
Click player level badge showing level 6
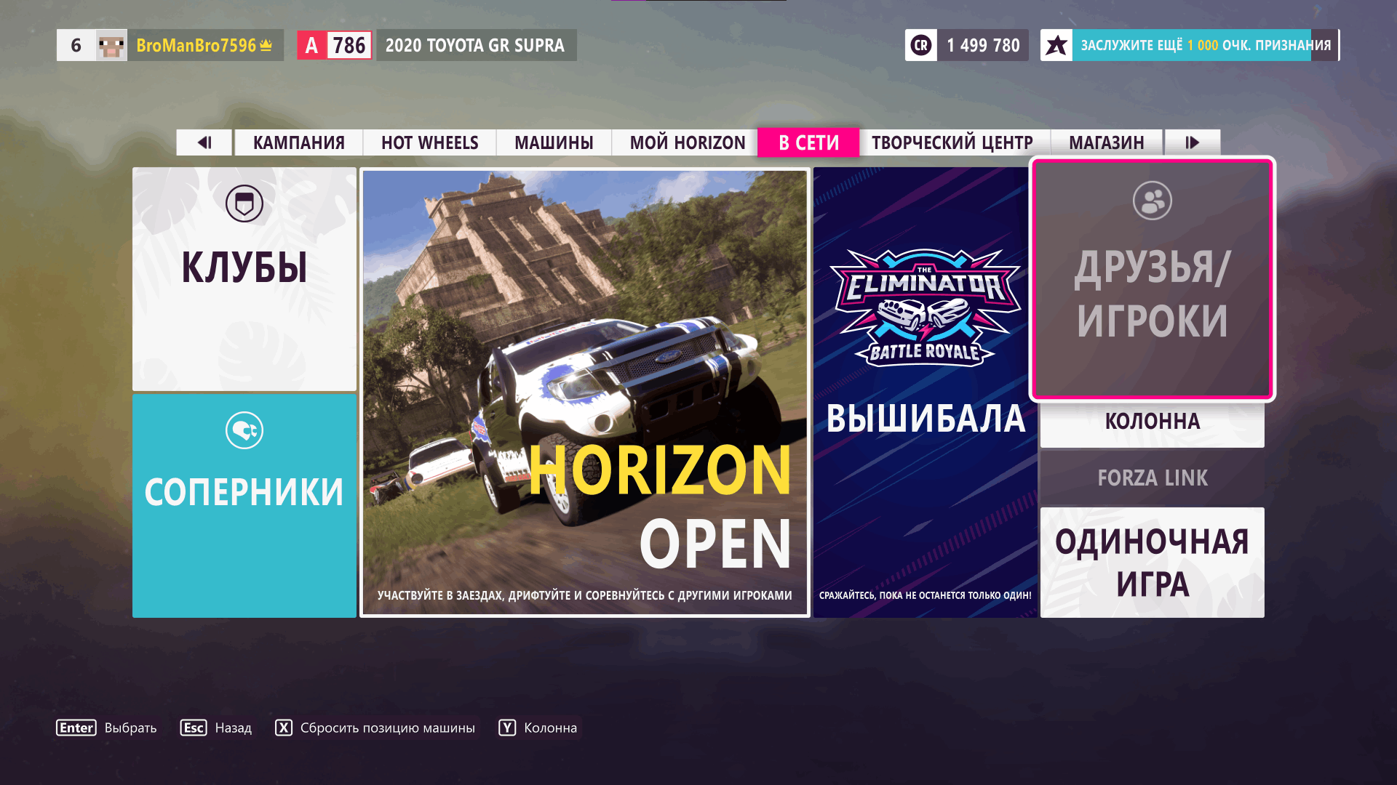tap(75, 44)
